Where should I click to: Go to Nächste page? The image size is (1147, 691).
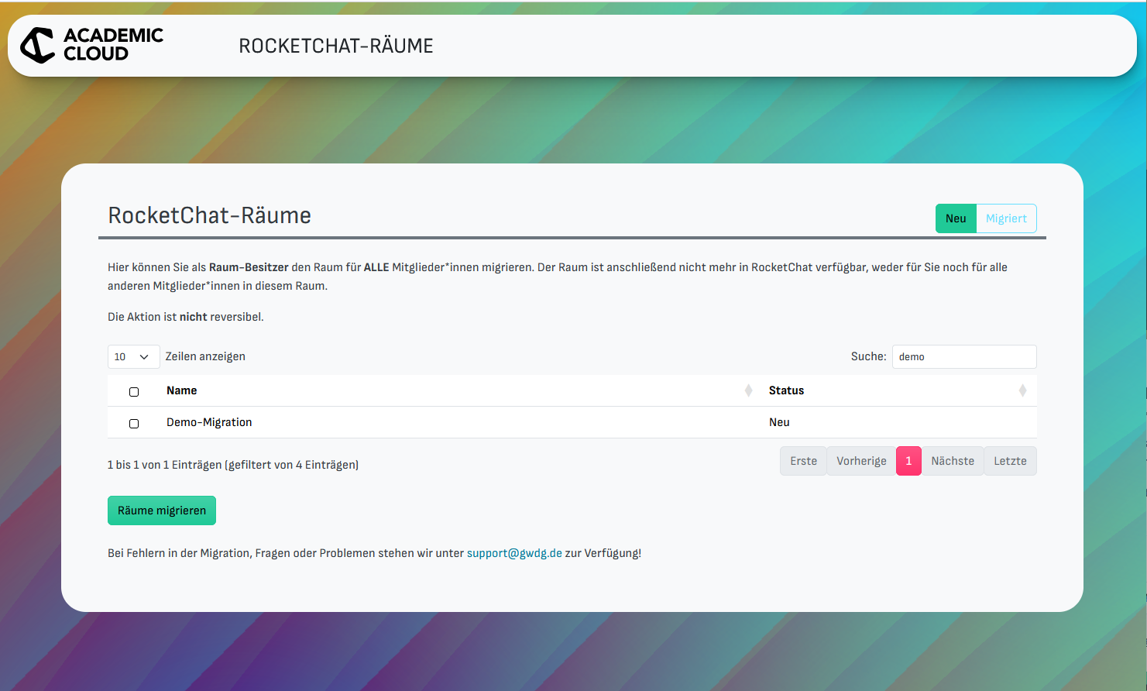[x=953, y=461]
